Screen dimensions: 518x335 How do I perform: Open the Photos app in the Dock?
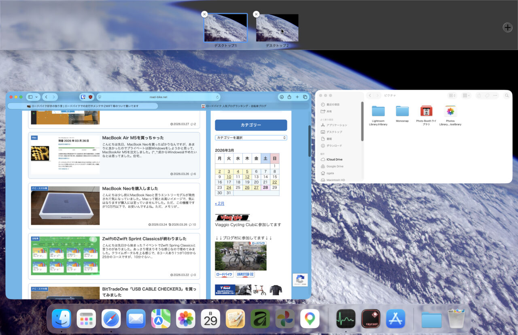pos(185,319)
